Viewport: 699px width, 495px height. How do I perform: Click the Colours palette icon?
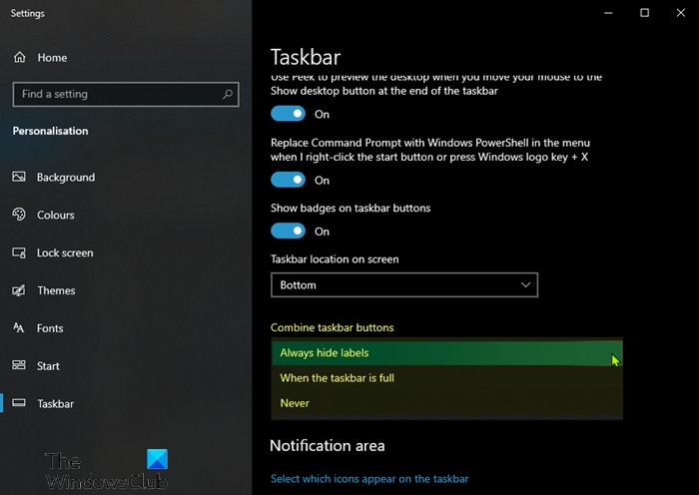click(x=19, y=215)
